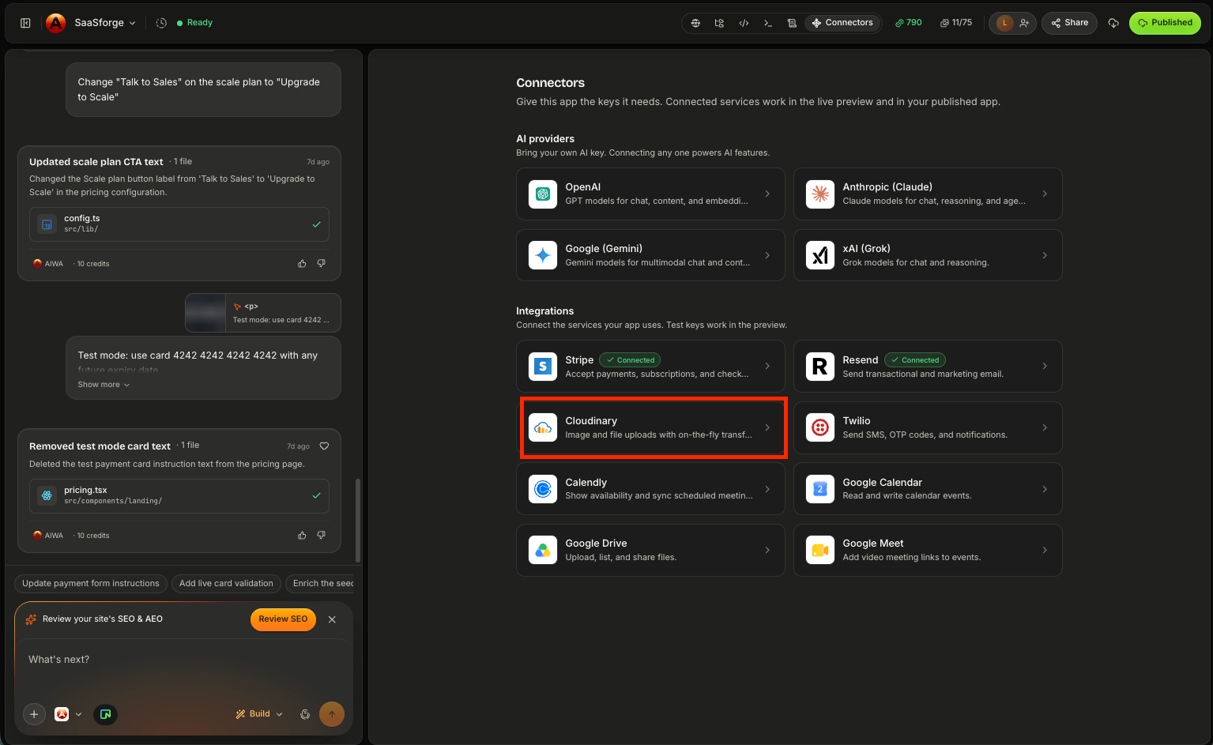Click the Share button

pos(1070,23)
